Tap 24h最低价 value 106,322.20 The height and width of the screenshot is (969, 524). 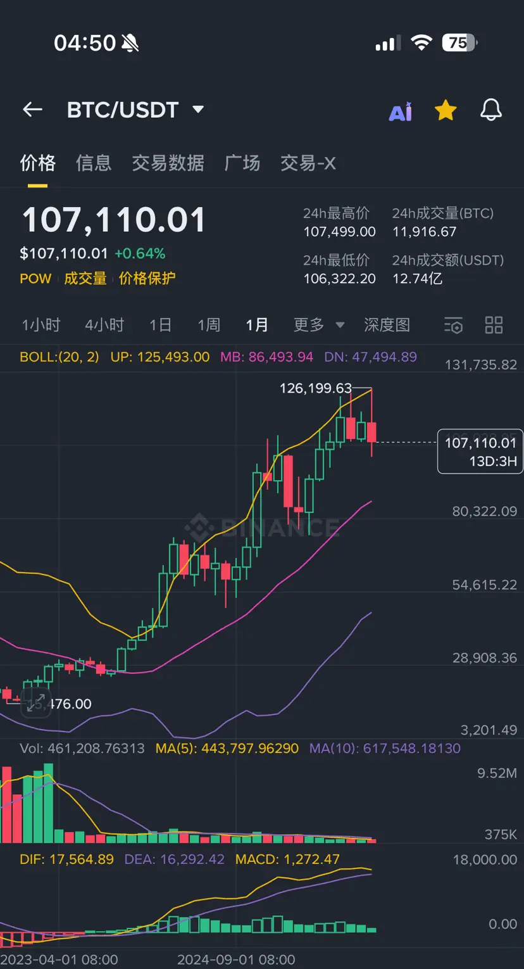pyautogui.click(x=340, y=279)
